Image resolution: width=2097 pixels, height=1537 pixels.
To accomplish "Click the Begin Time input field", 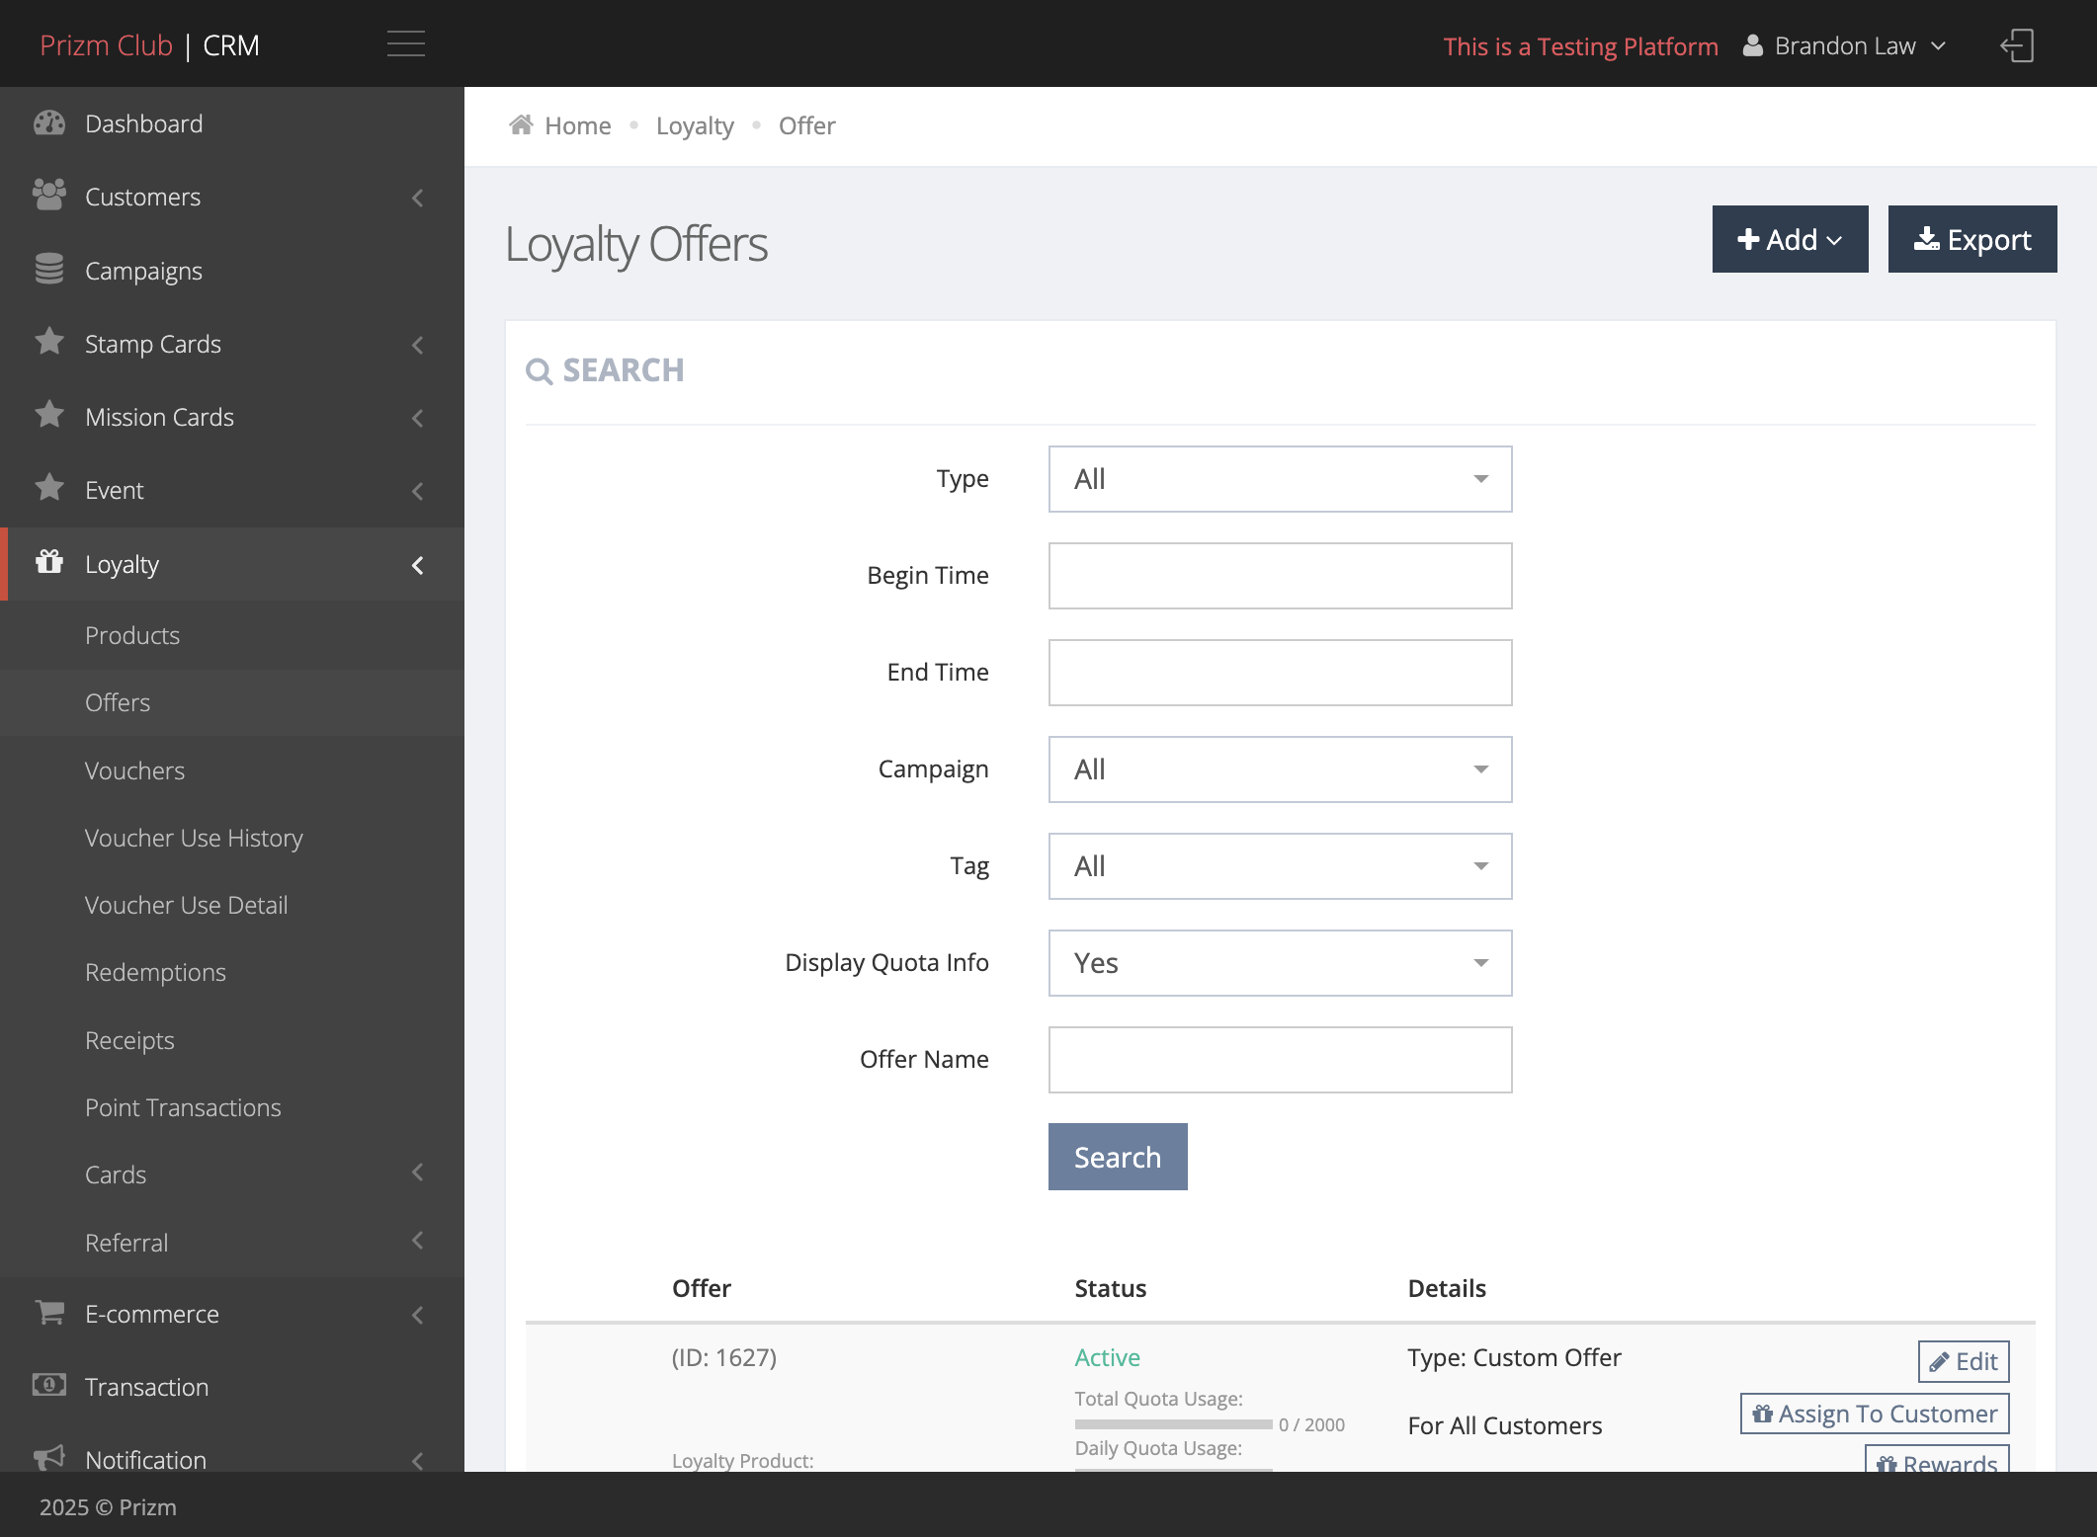I will pos(1280,576).
